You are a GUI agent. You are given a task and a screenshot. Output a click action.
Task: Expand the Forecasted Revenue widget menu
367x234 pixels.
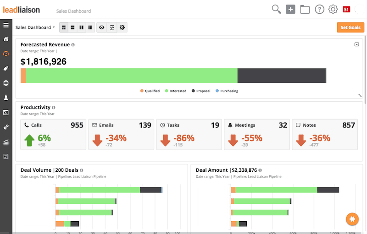[x=357, y=44]
